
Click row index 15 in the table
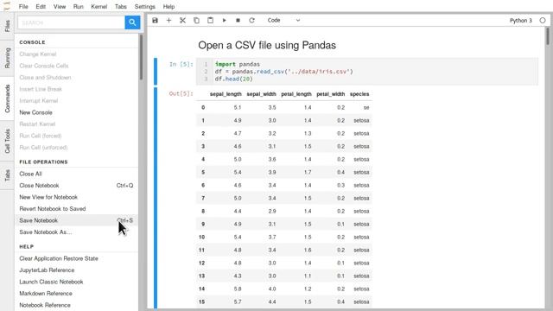[201, 301]
